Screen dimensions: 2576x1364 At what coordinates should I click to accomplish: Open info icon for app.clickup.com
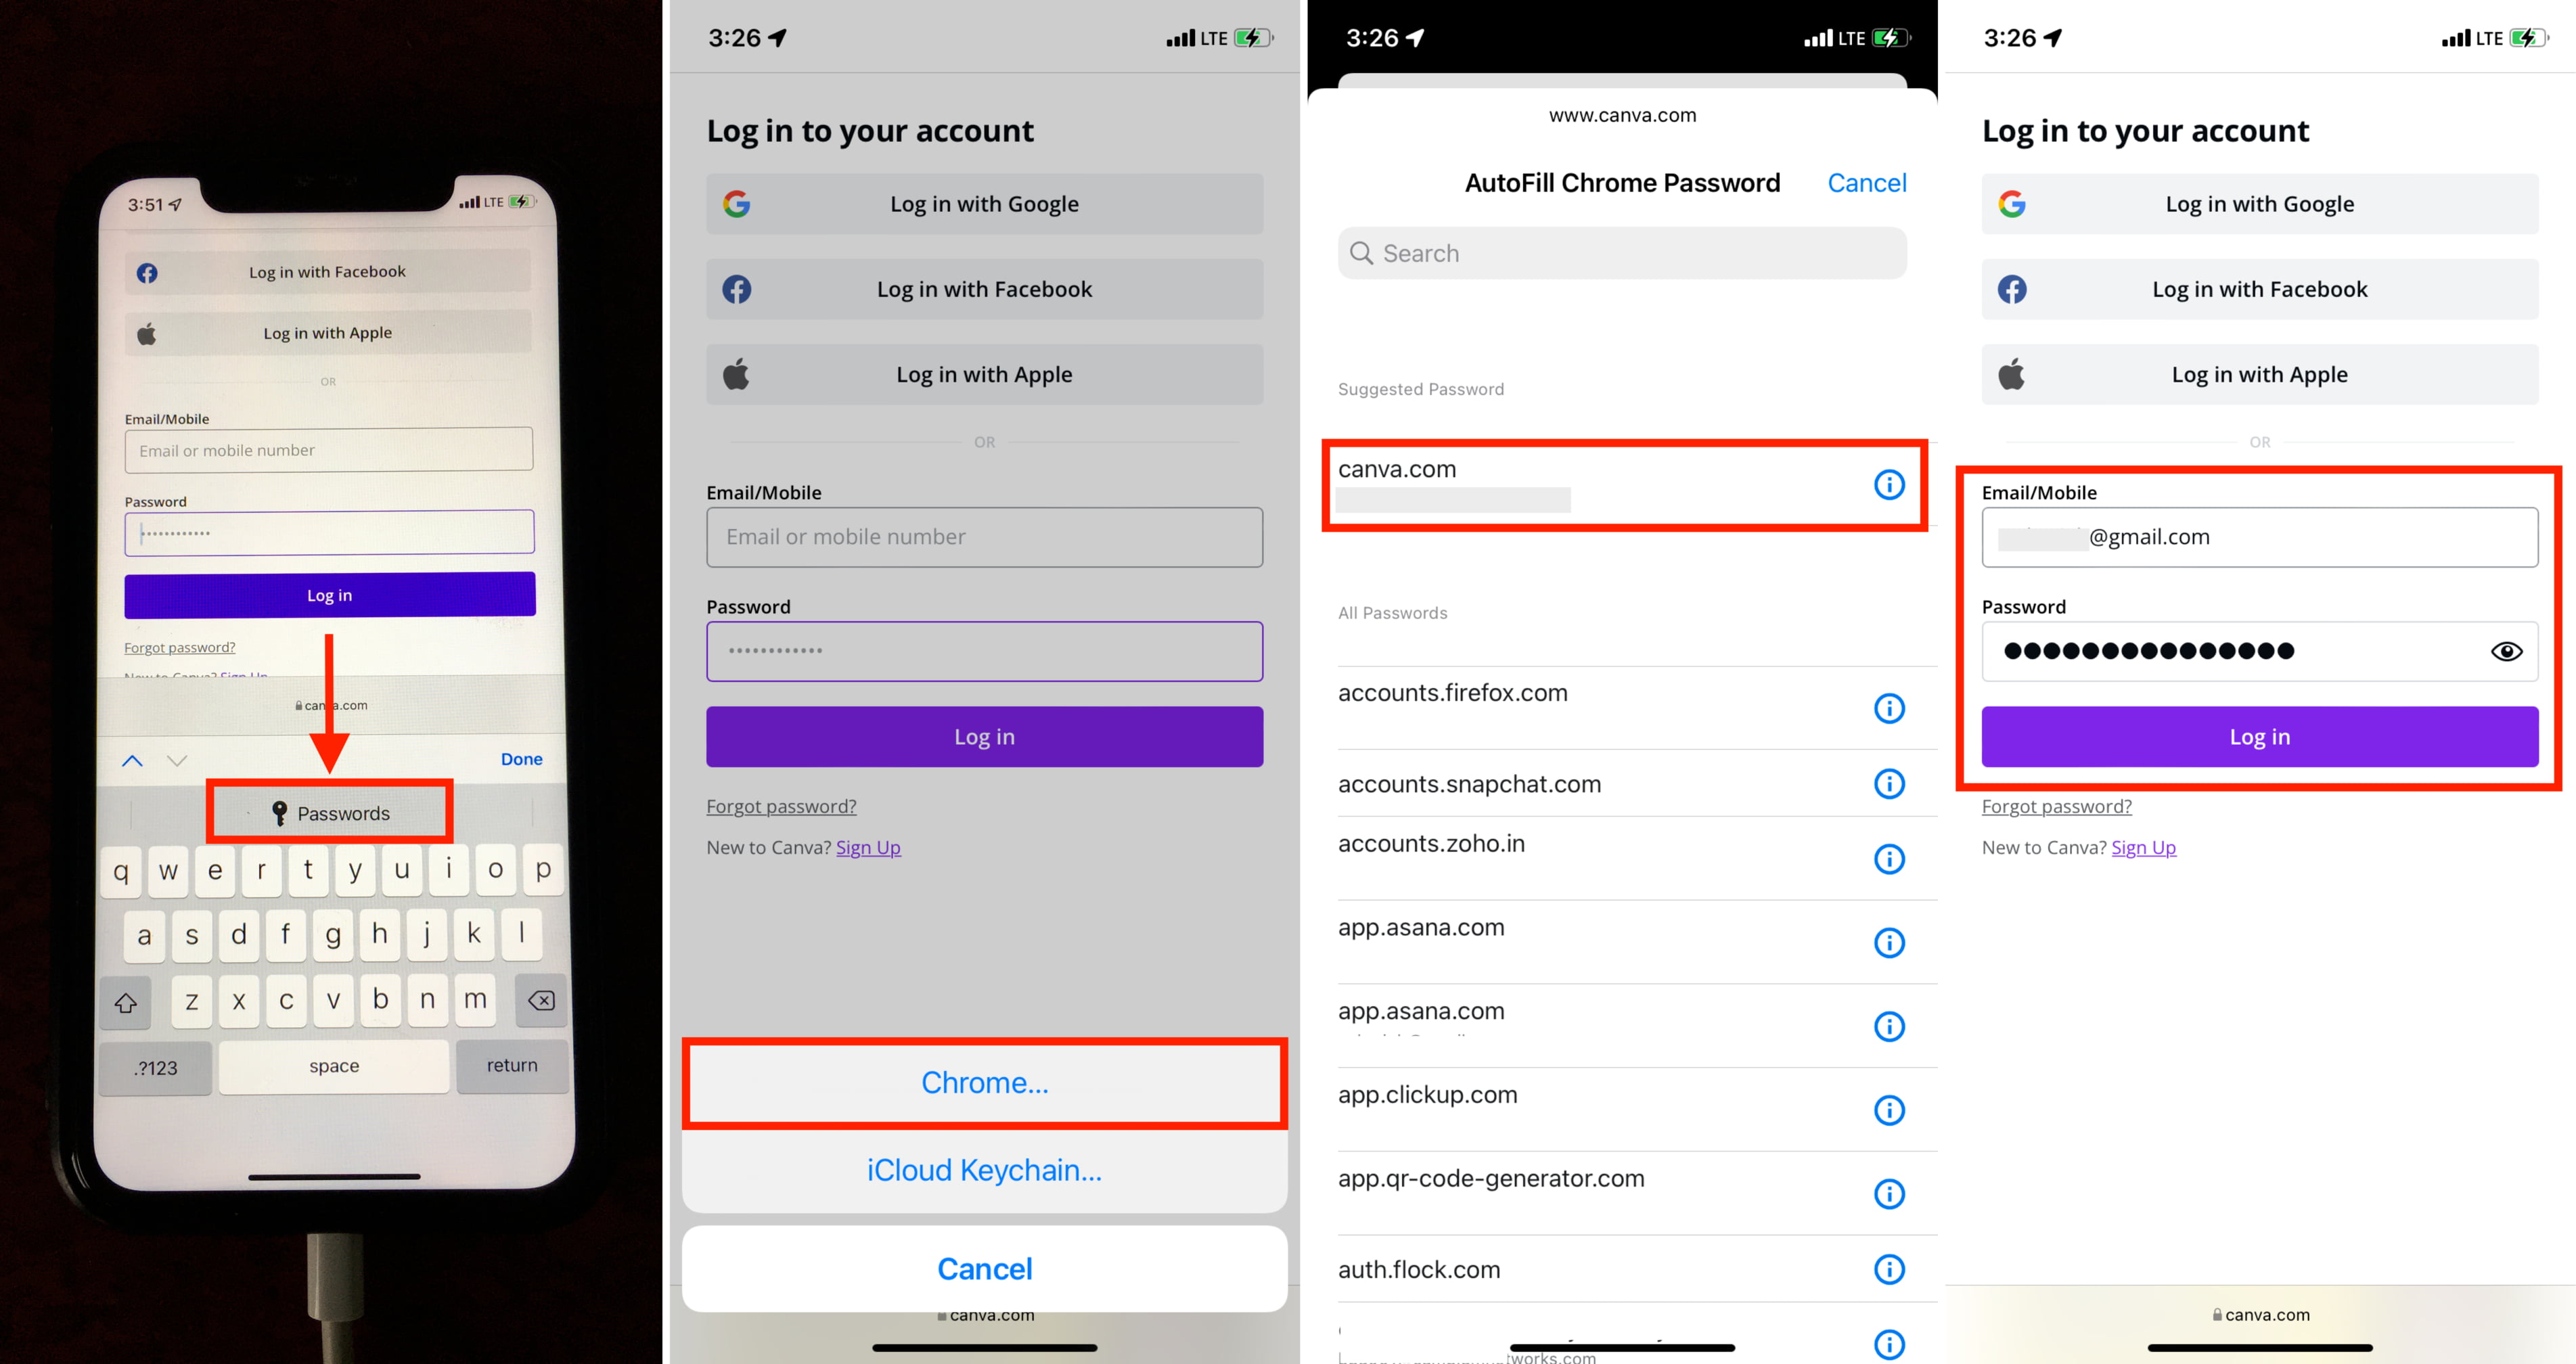(1888, 1110)
